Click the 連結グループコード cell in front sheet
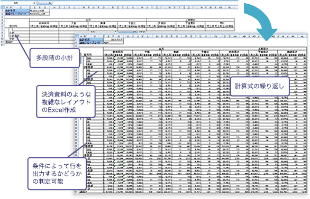This screenshot has width=310, height=199. [91, 42]
